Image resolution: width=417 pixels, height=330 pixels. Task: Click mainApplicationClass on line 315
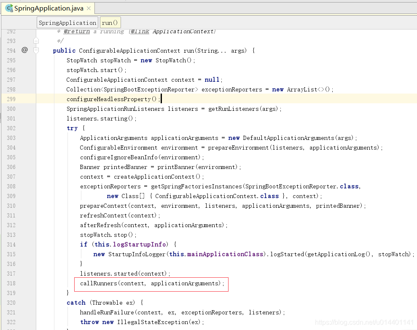pos(225,254)
